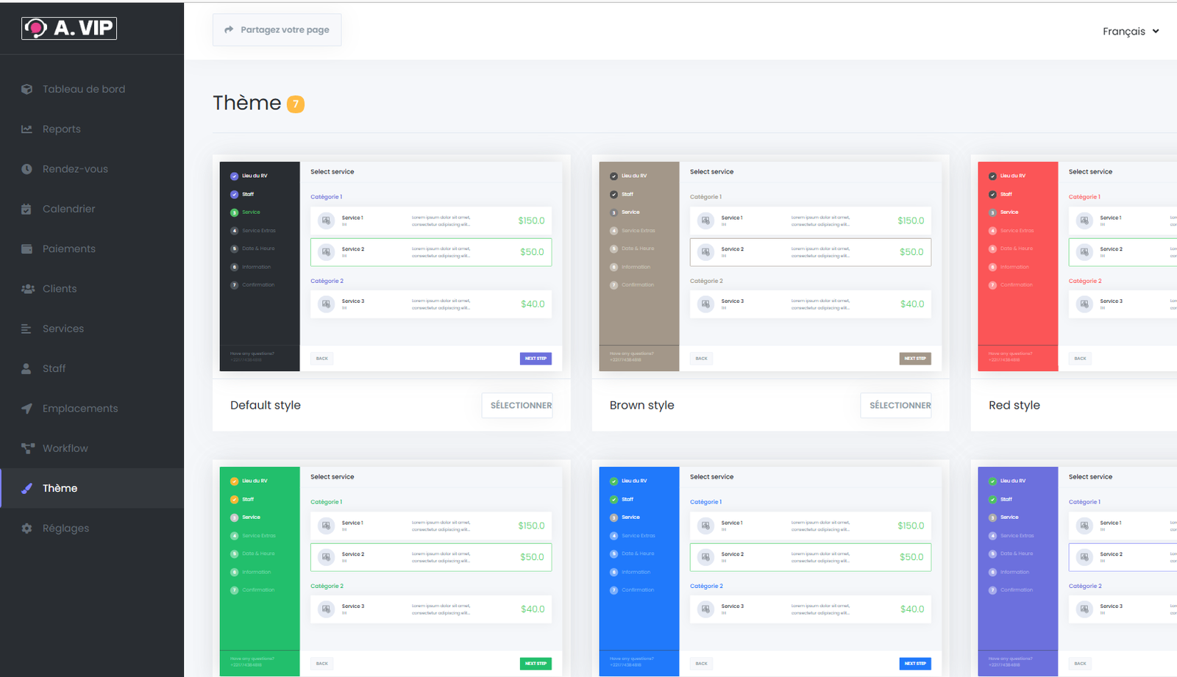The width and height of the screenshot is (1177, 677).
Task: Click the A.VIP logo
Action: pos(69,28)
